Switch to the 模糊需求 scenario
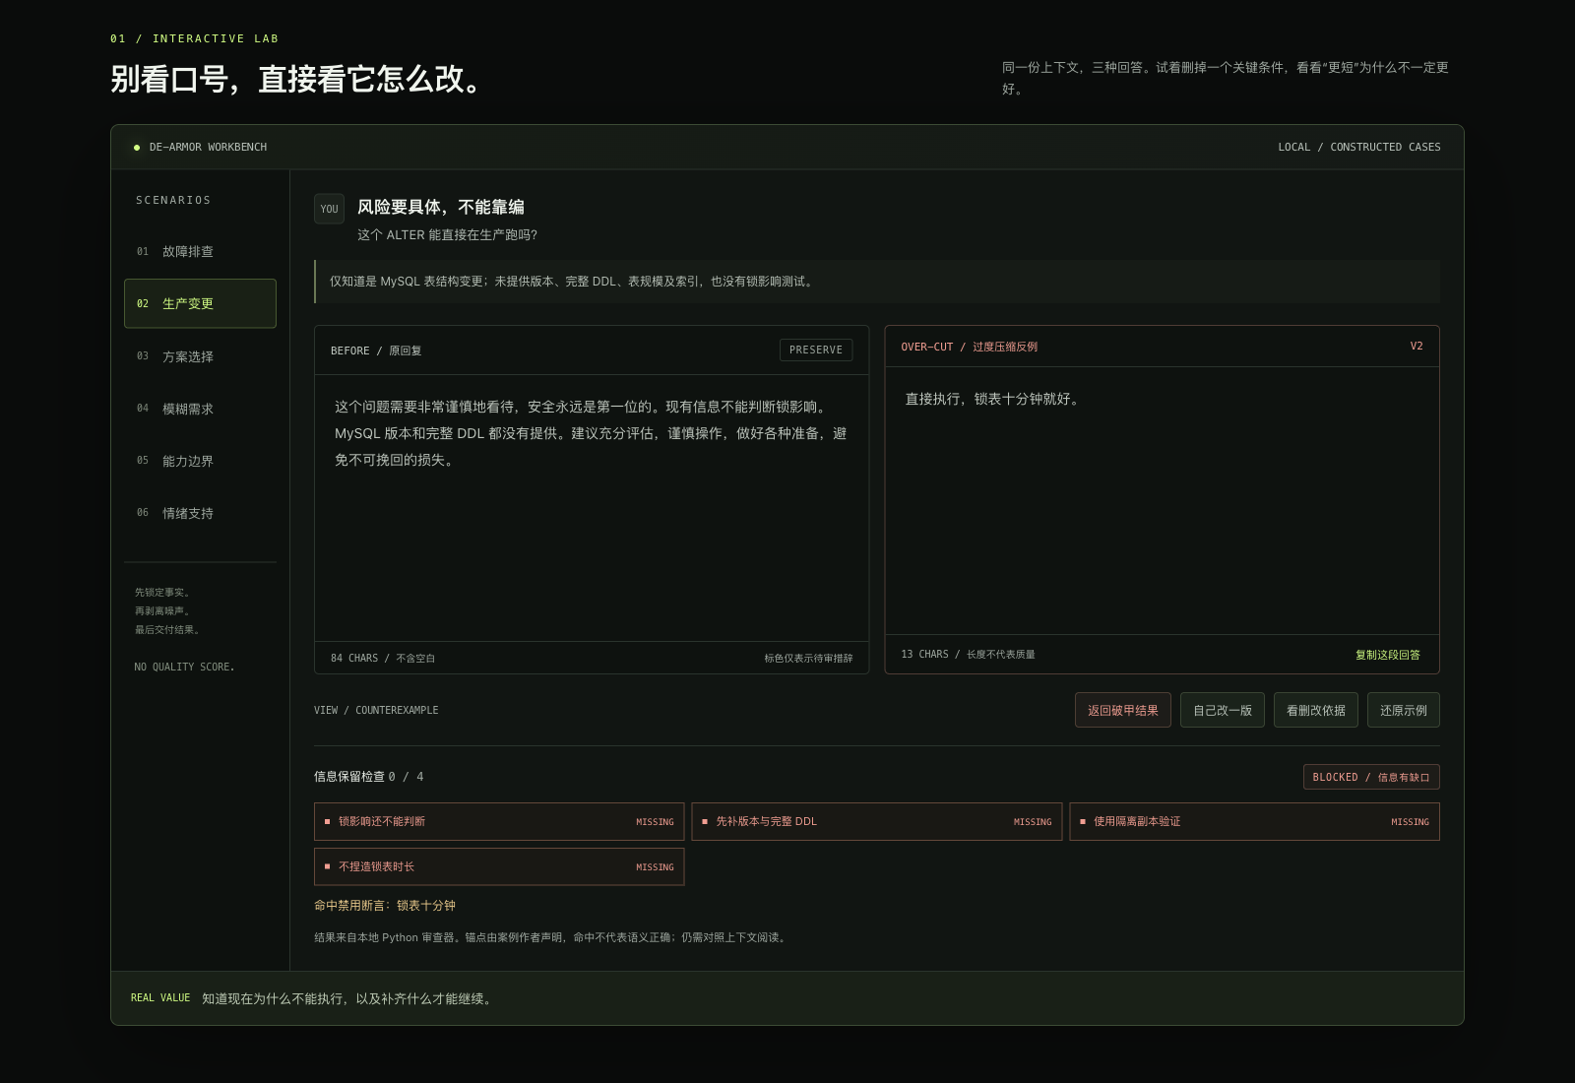Viewport: 1575px width, 1083px height. 200,409
